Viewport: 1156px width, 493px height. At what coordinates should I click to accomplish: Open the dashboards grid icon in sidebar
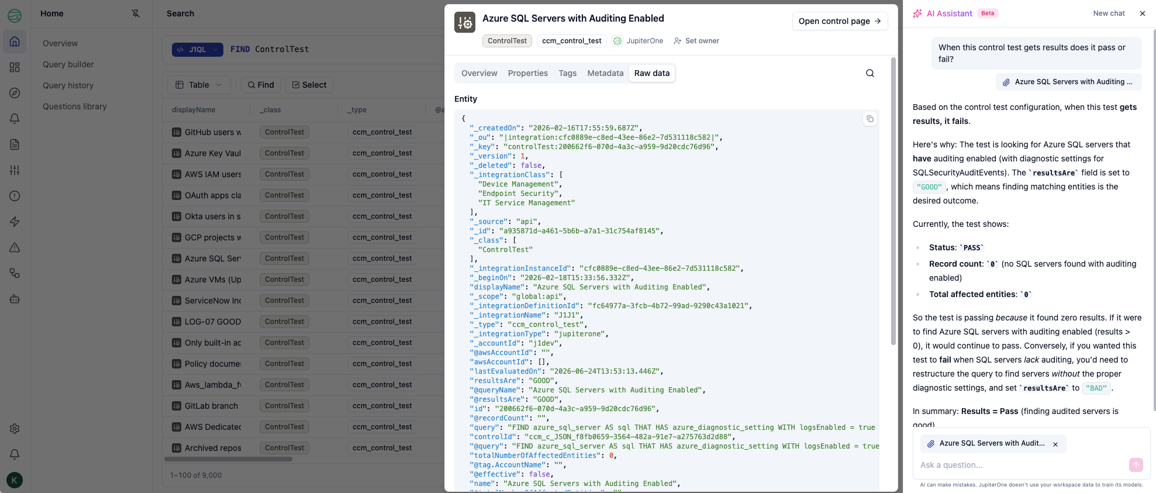(15, 67)
